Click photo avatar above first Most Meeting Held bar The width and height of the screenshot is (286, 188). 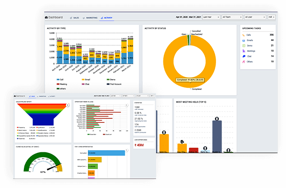[182, 141]
